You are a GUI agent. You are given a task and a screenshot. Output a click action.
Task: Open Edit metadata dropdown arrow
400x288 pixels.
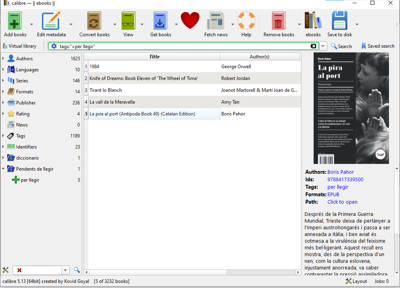tap(71, 24)
